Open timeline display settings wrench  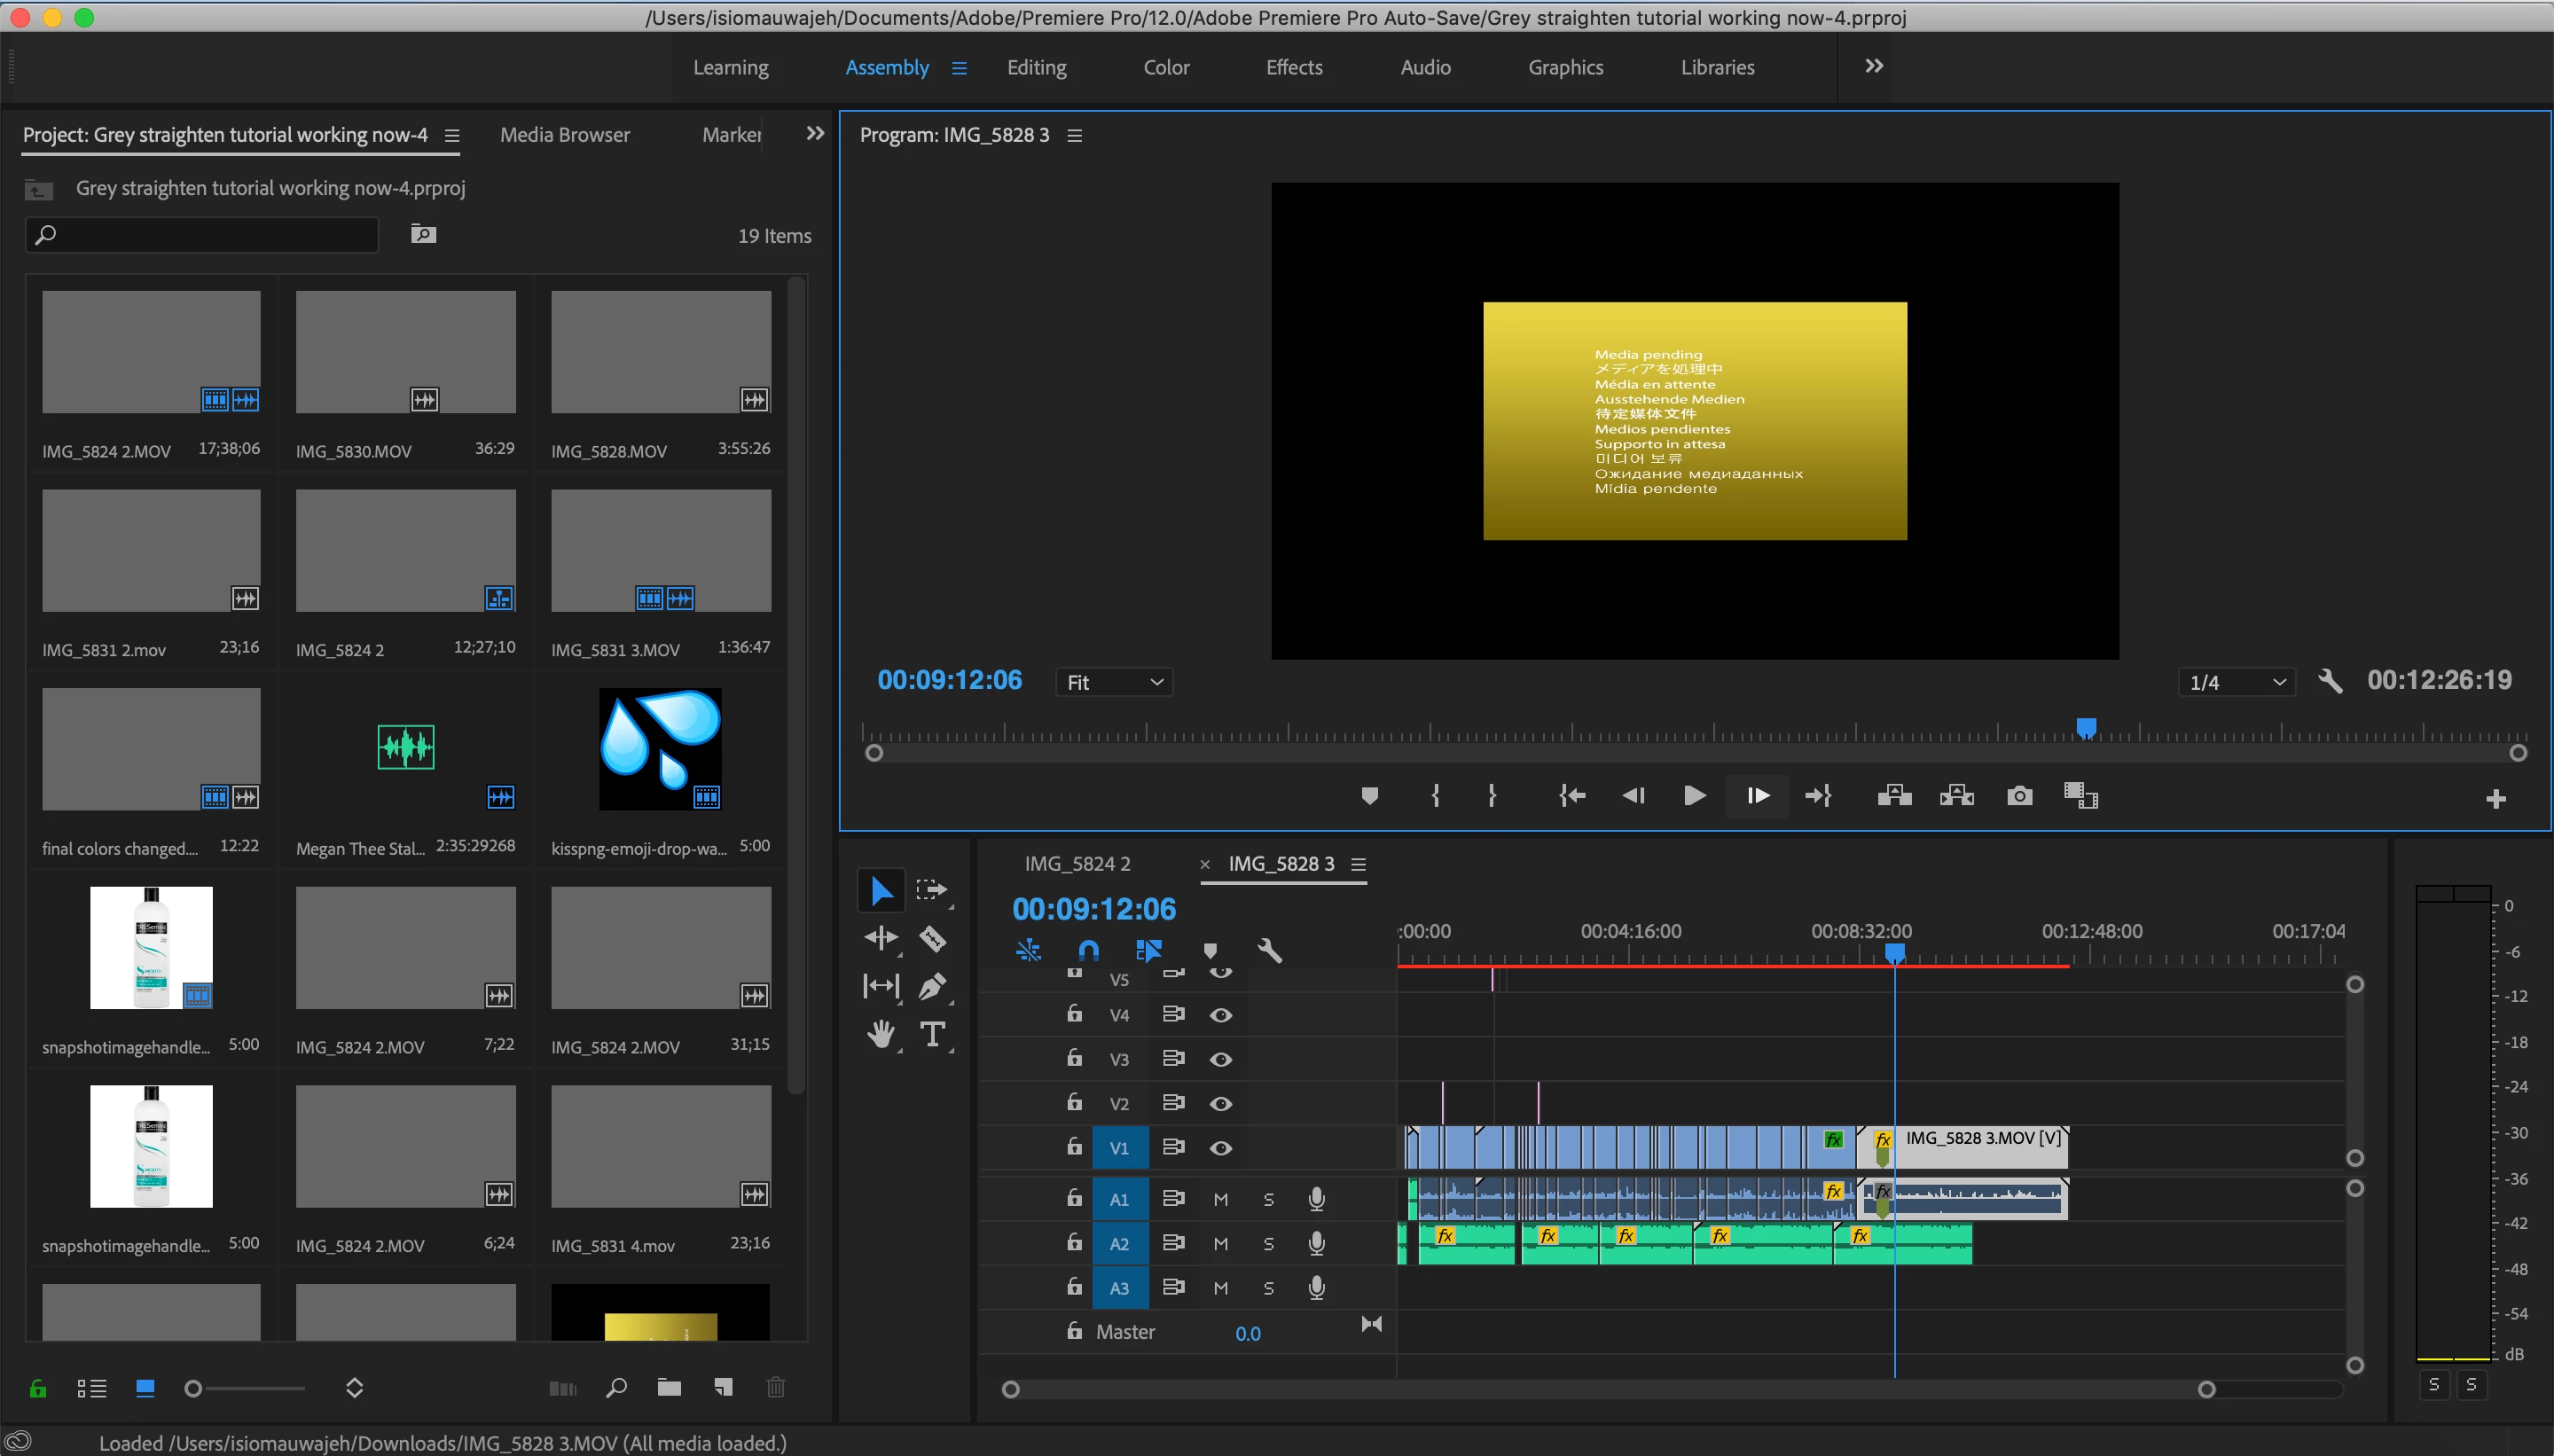coord(1269,950)
